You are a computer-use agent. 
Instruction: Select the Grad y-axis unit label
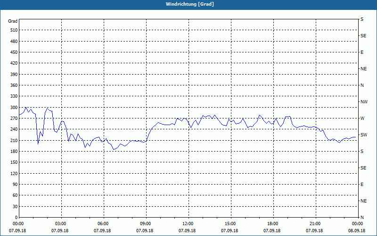[13, 21]
